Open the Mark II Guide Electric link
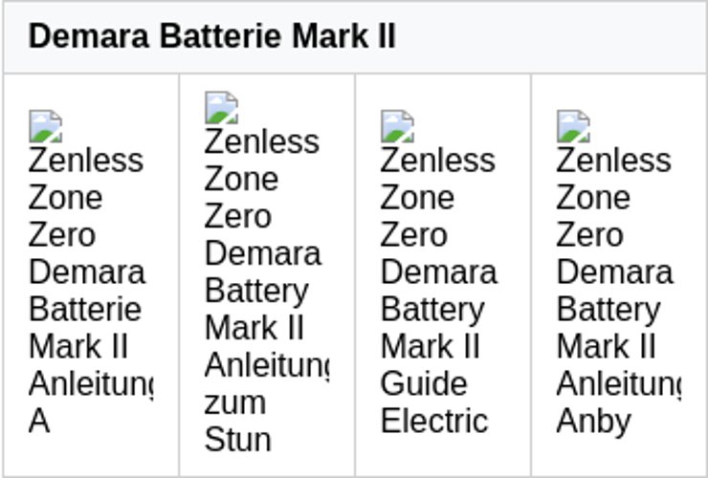 (x=438, y=272)
